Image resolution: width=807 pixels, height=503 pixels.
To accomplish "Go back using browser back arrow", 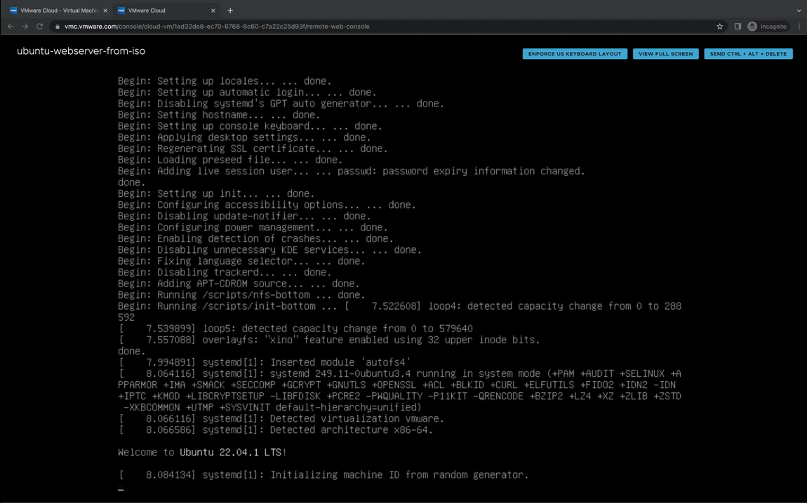I will click(11, 26).
